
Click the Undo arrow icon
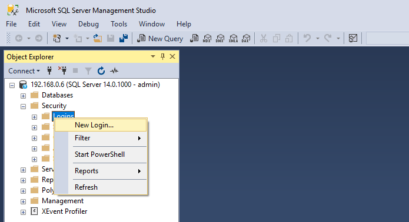click(307, 38)
